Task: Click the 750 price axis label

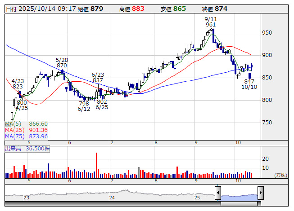Action: pyautogui.click(x=267, y=123)
